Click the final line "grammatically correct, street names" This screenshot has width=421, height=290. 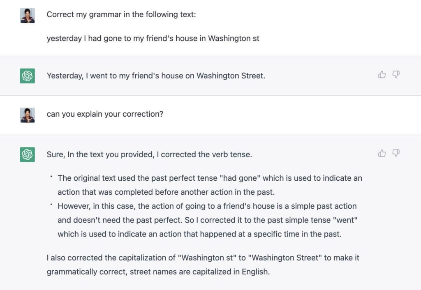coord(158,272)
